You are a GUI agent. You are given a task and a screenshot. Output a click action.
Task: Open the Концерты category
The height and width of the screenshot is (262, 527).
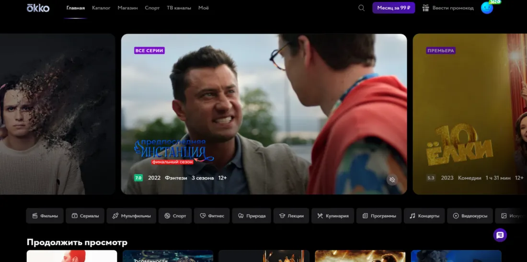[x=424, y=216]
